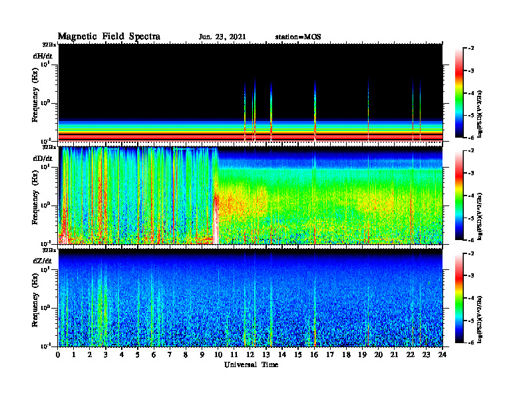Select the "dD/dt" panel label
Screen dimensions: 527x407
click(43, 158)
